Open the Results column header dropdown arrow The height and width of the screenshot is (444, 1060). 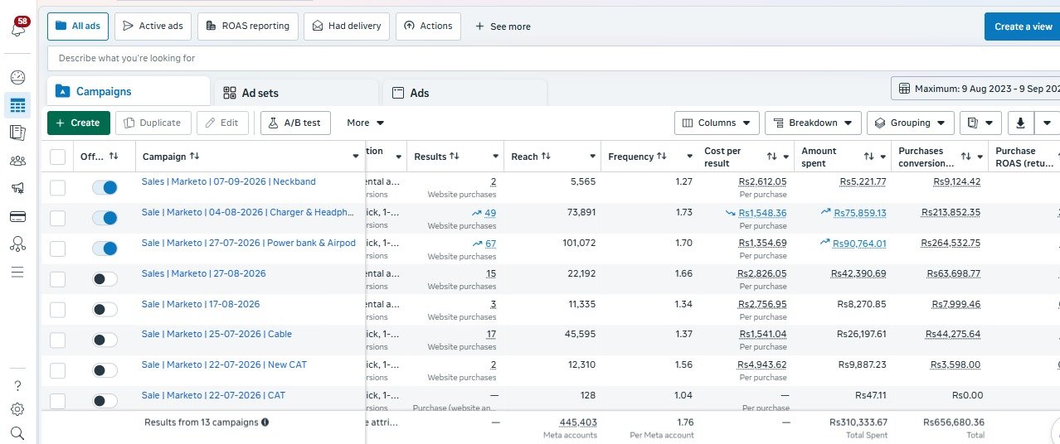tap(496, 157)
